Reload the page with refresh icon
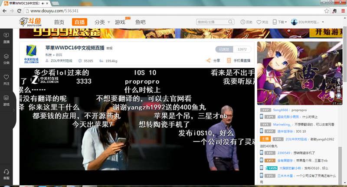The width and height of the screenshot is (347, 187). [19, 11]
